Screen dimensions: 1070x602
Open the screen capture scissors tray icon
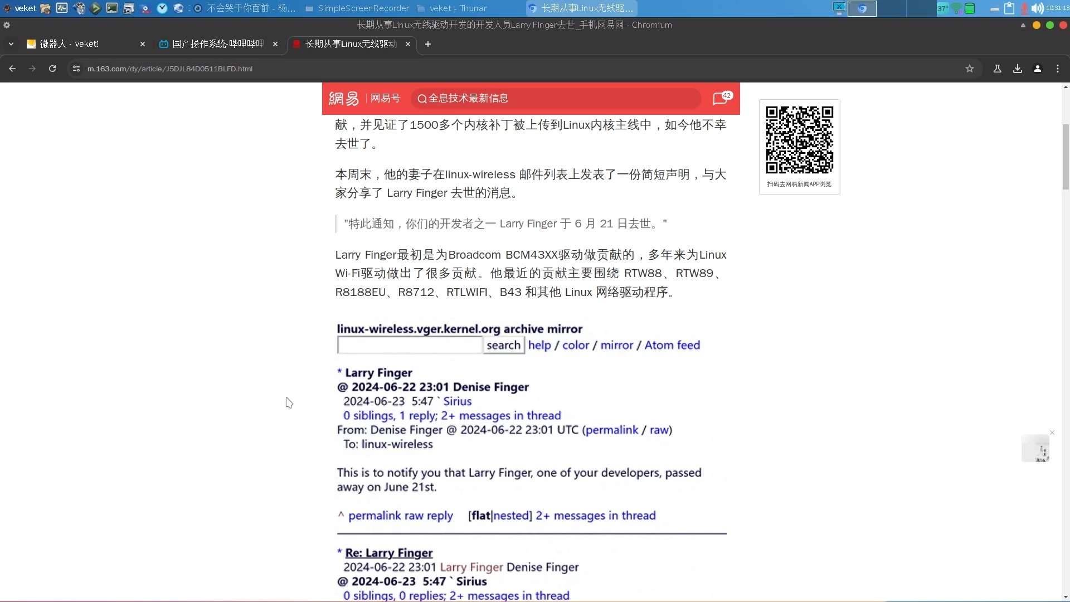coord(839,7)
